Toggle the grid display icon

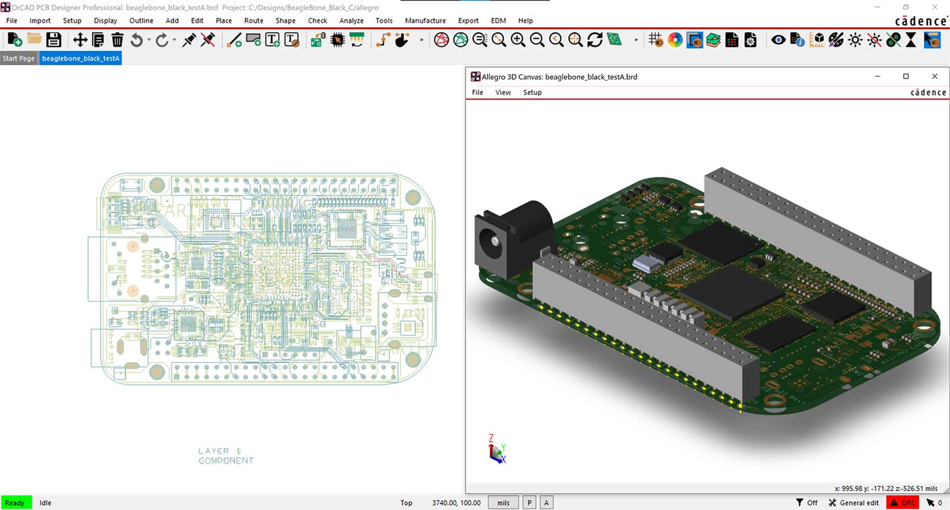pos(656,40)
